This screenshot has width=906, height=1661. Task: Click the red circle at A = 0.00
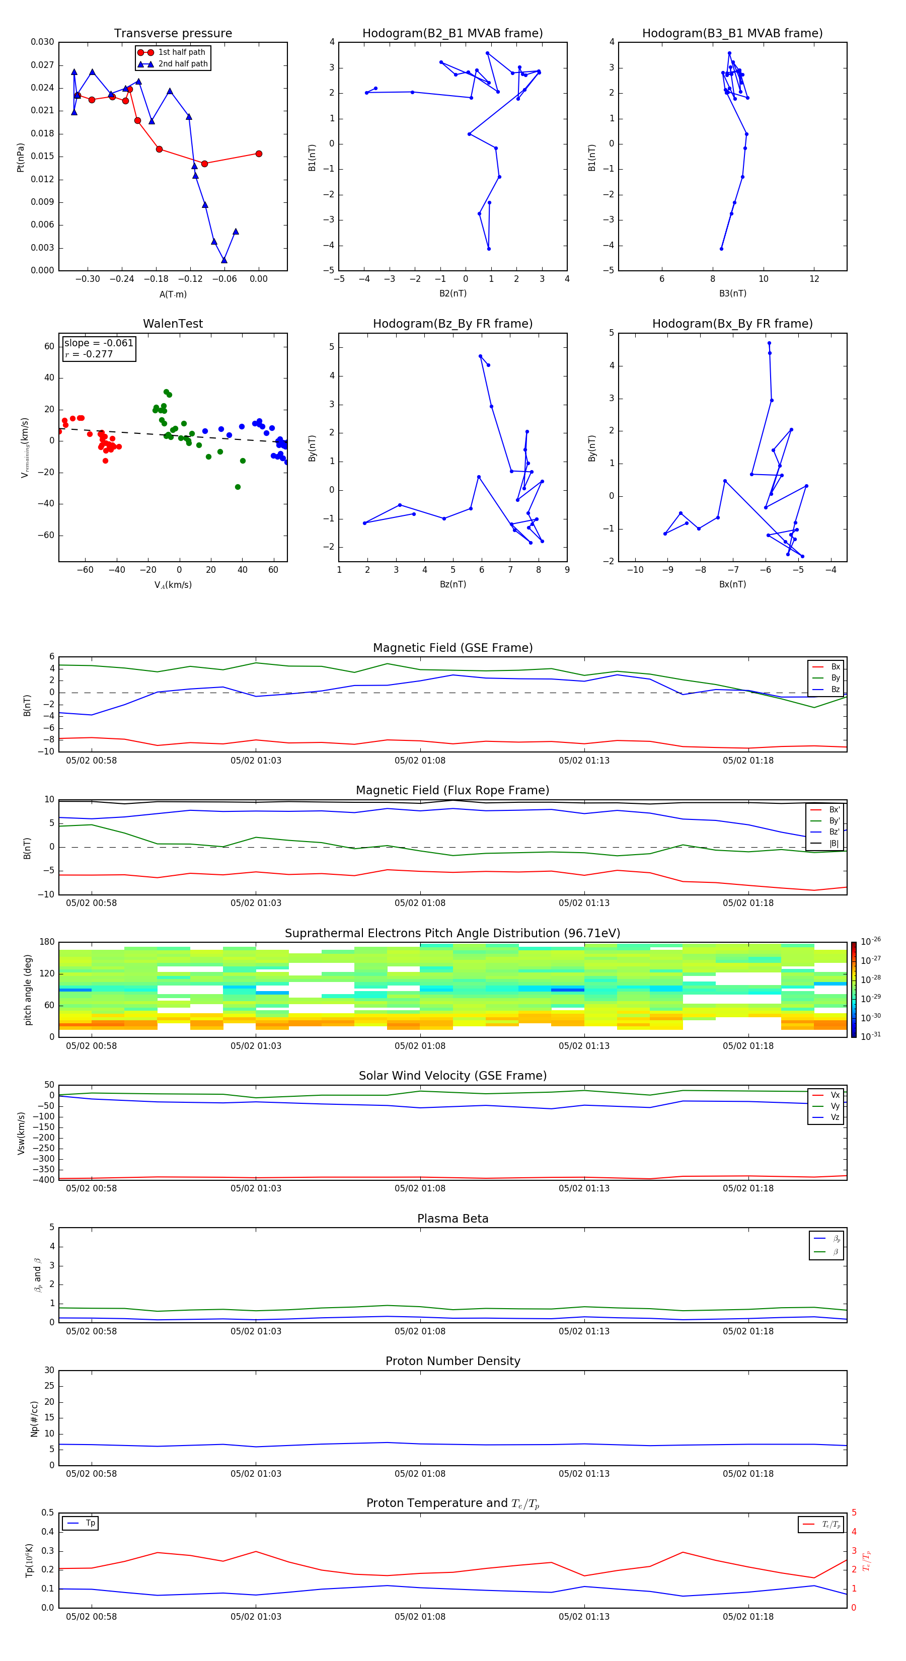click(259, 154)
